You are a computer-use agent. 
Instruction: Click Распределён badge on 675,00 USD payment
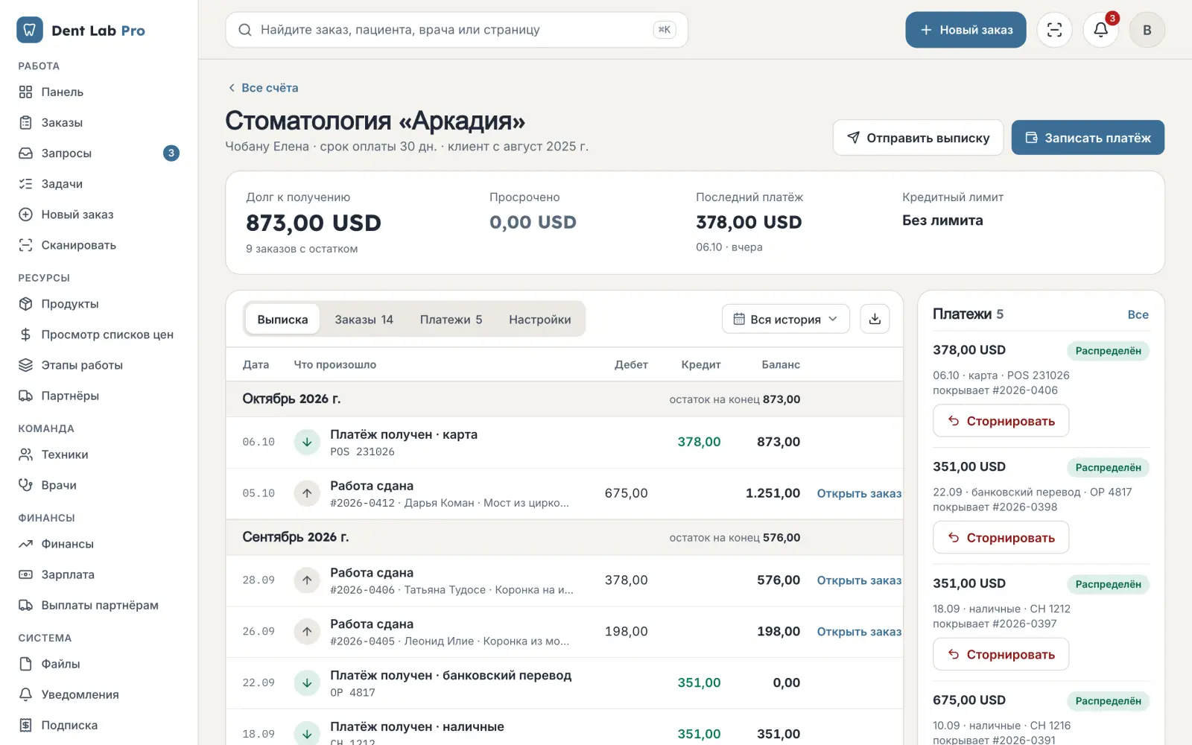1108,701
